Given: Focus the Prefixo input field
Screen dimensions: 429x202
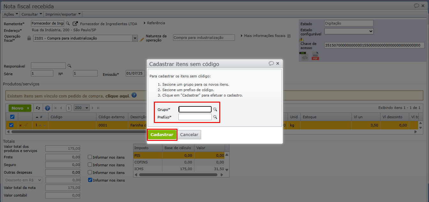Looking at the screenshot, I should pos(195,117).
